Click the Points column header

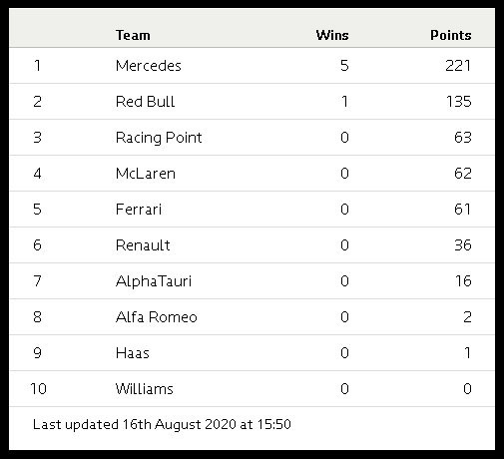pos(450,35)
